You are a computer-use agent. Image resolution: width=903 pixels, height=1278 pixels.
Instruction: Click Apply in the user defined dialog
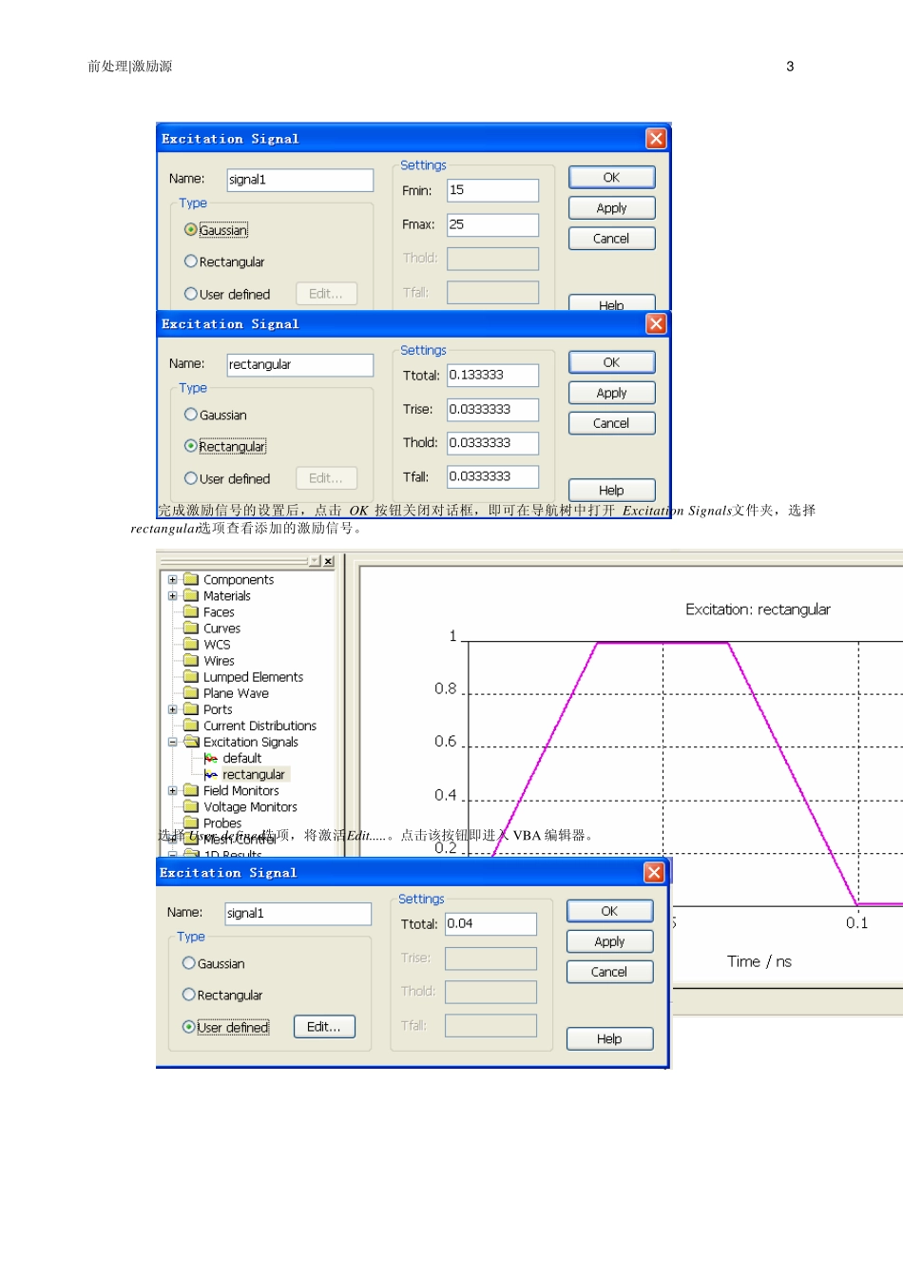pyautogui.click(x=609, y=941)
